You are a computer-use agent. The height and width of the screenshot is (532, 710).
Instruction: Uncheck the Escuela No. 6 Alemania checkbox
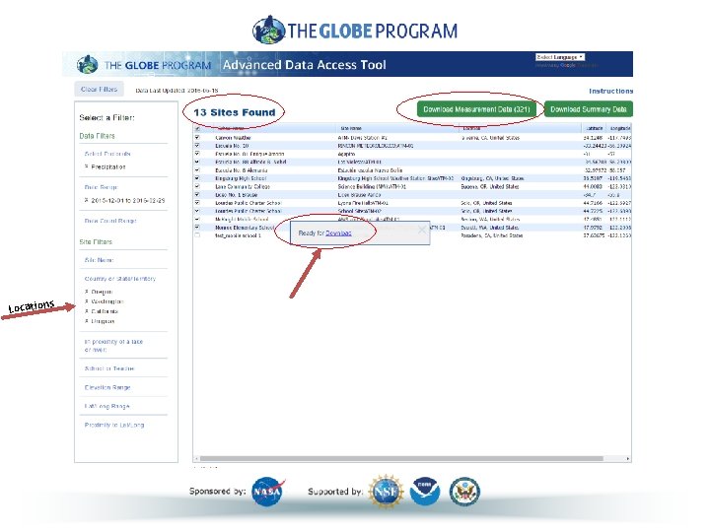coord(197,170)
